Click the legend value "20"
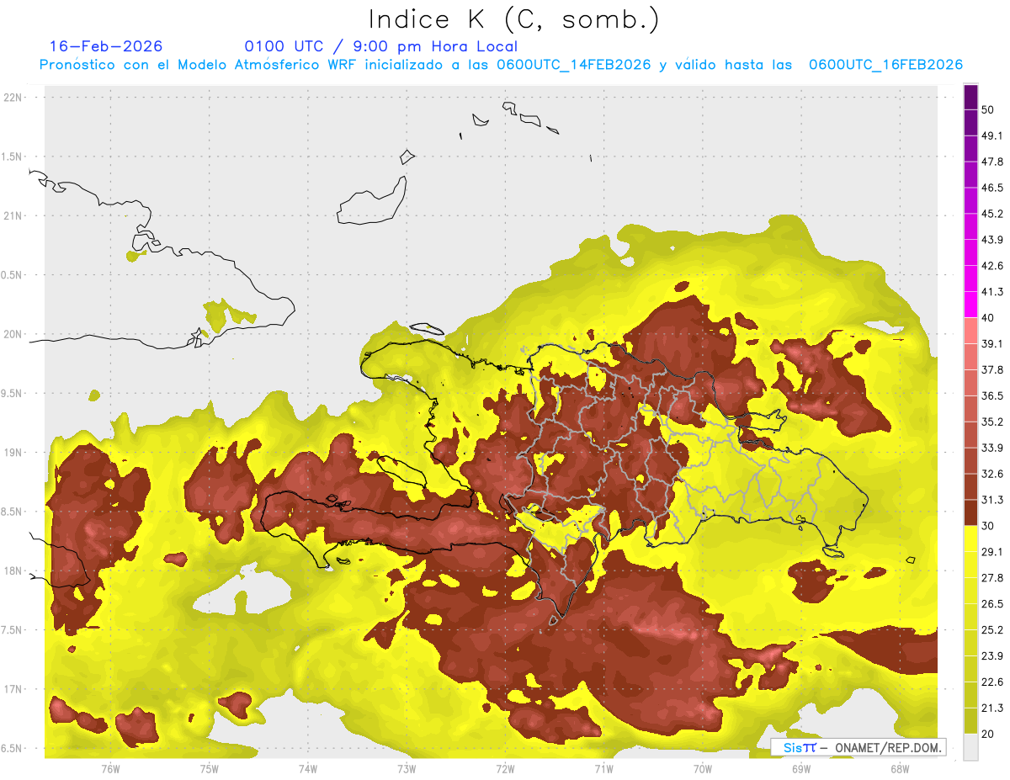Screen dimensions: 1010x780 pyautogui.click(x=988, y=734)
